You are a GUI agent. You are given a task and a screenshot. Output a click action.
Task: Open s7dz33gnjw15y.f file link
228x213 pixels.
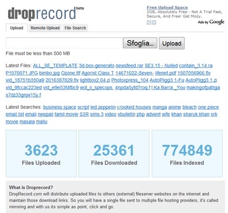point(23,95)
